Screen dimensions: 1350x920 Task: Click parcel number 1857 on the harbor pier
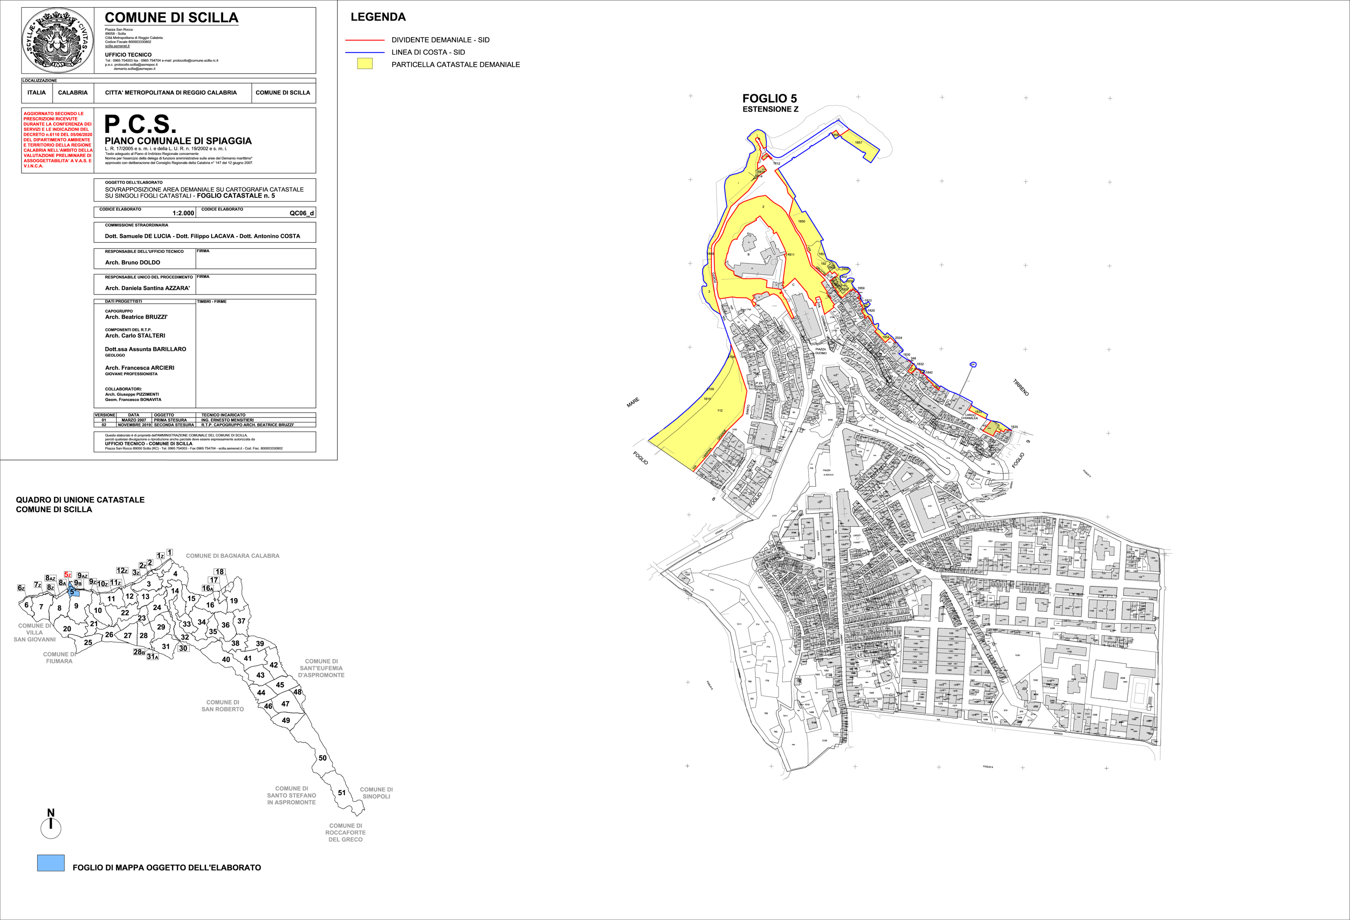[858, 142]
